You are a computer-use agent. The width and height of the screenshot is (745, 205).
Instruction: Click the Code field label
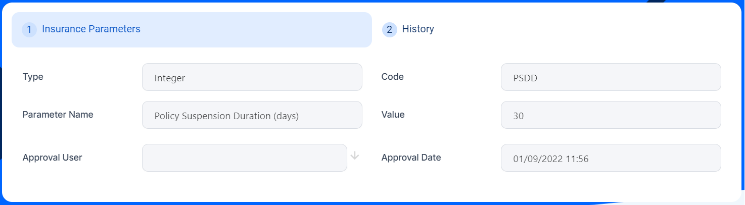(x=392, y=77)
